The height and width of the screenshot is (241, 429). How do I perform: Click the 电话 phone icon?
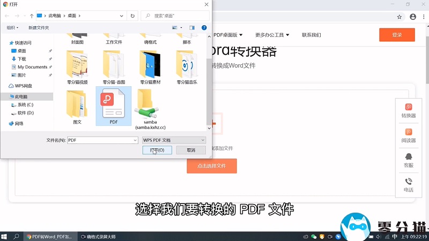coord(409,184)
